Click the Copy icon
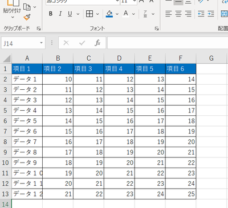Screen dimensions: 228x208 click(27, 7)
